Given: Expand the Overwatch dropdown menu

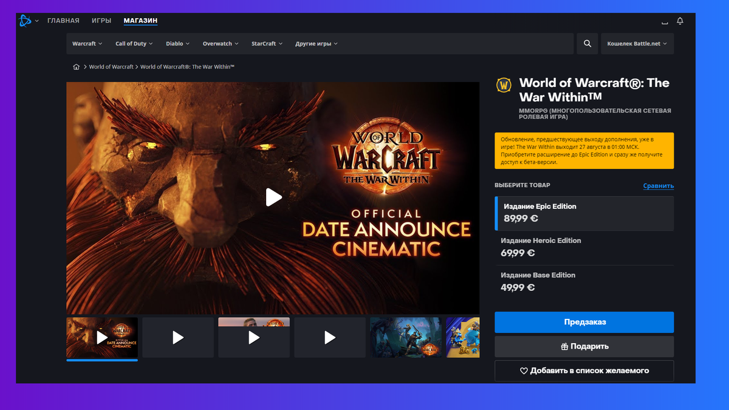Looking at the screenshot, I should coord(221,44).
